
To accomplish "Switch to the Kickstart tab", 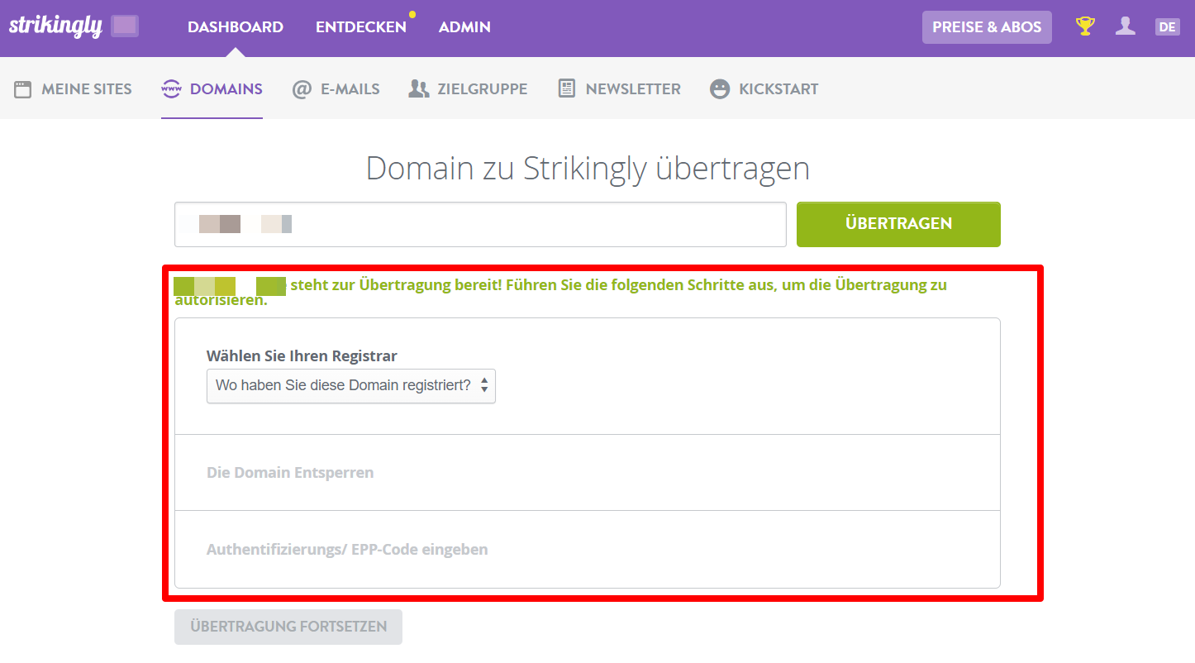I will (x=764, y=88).
